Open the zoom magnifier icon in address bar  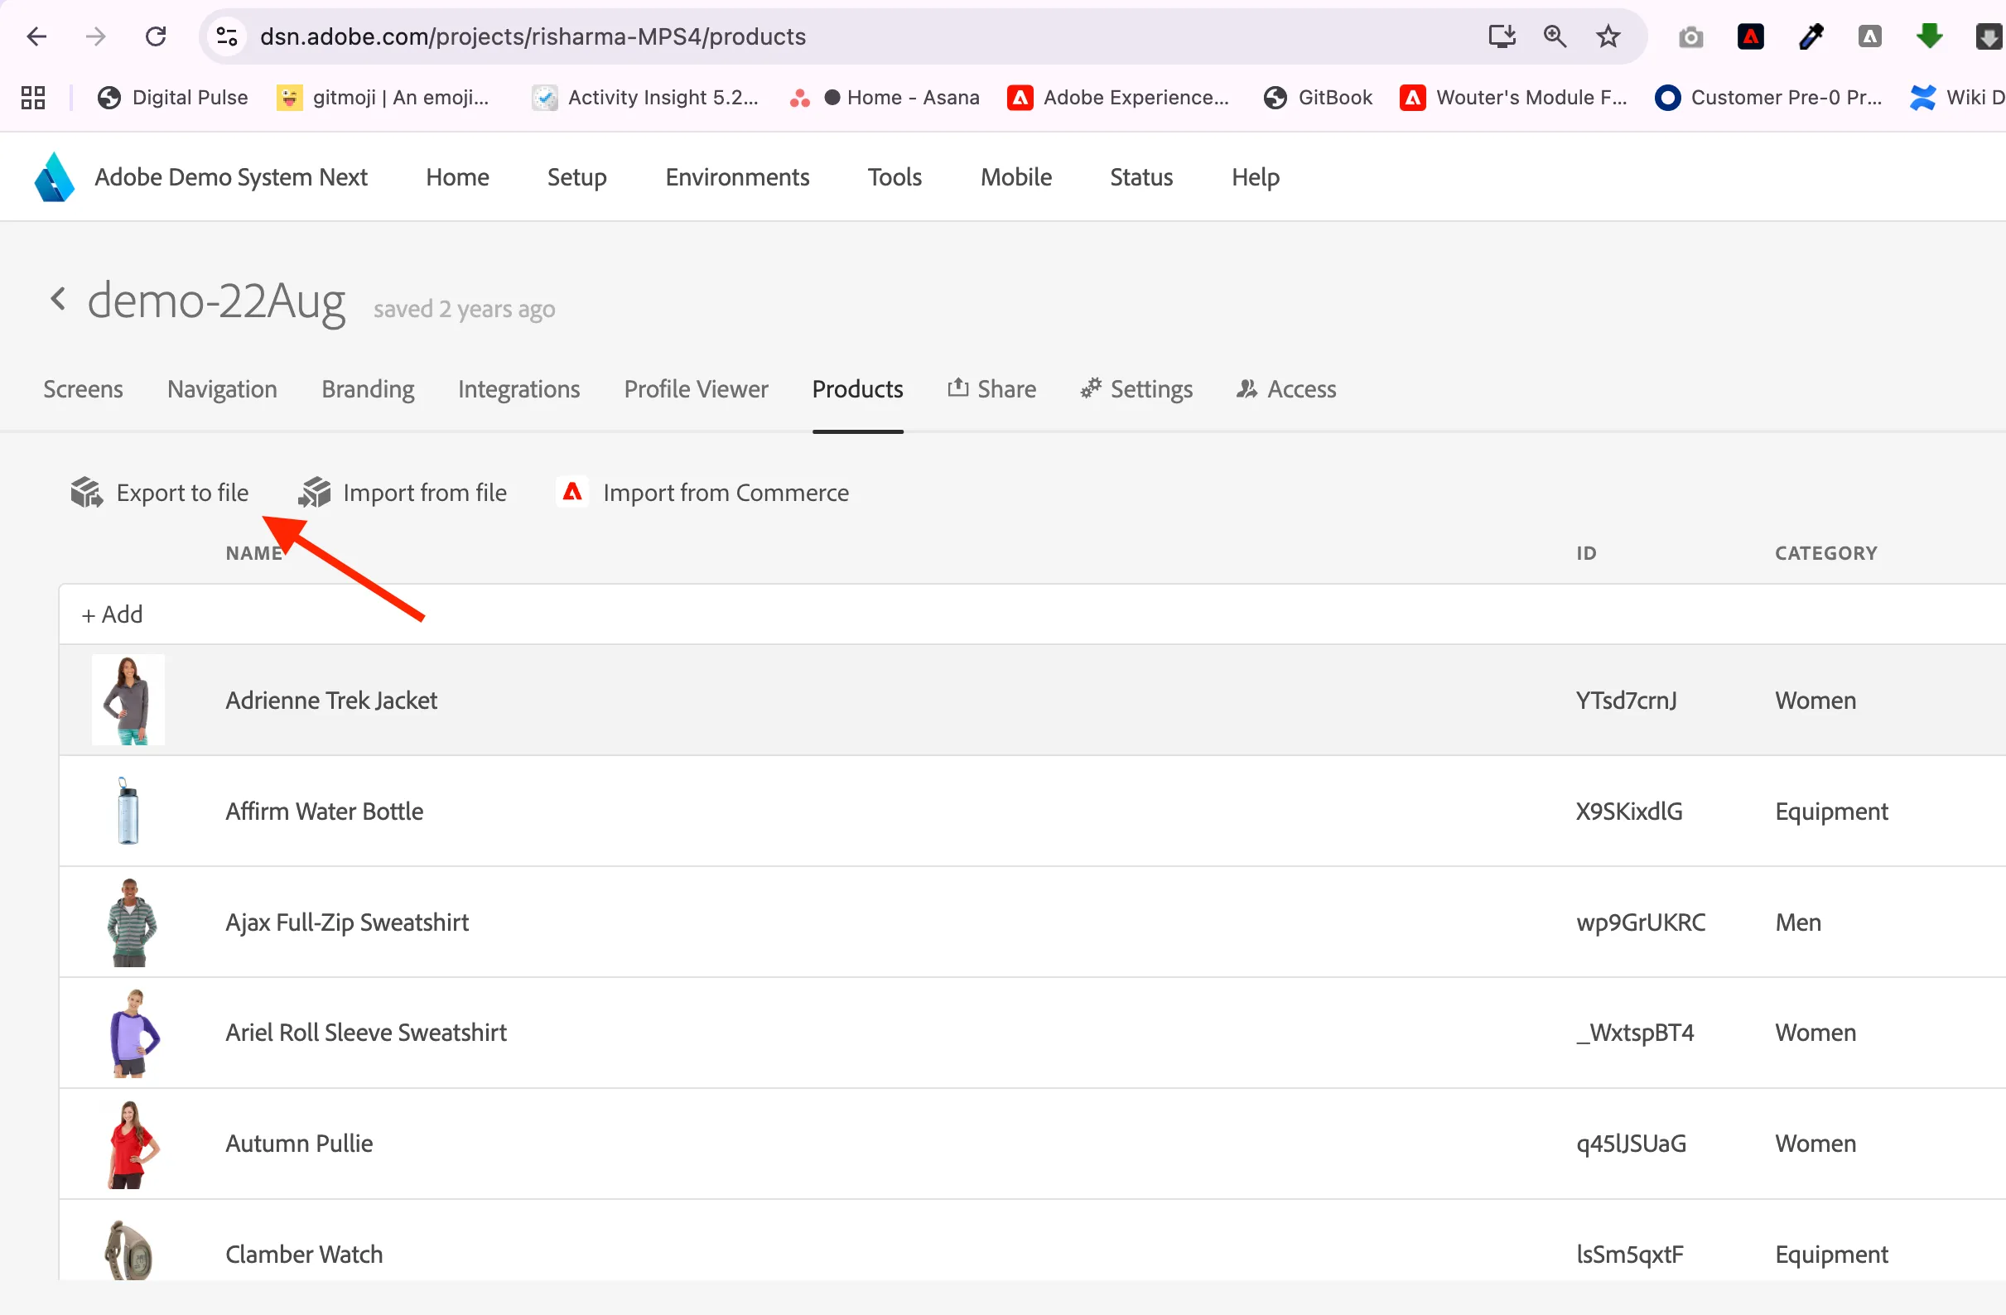(1555, 36)
